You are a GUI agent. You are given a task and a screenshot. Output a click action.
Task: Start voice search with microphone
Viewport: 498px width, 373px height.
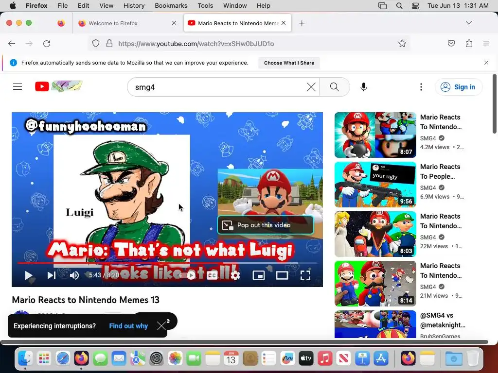point(364,87)
